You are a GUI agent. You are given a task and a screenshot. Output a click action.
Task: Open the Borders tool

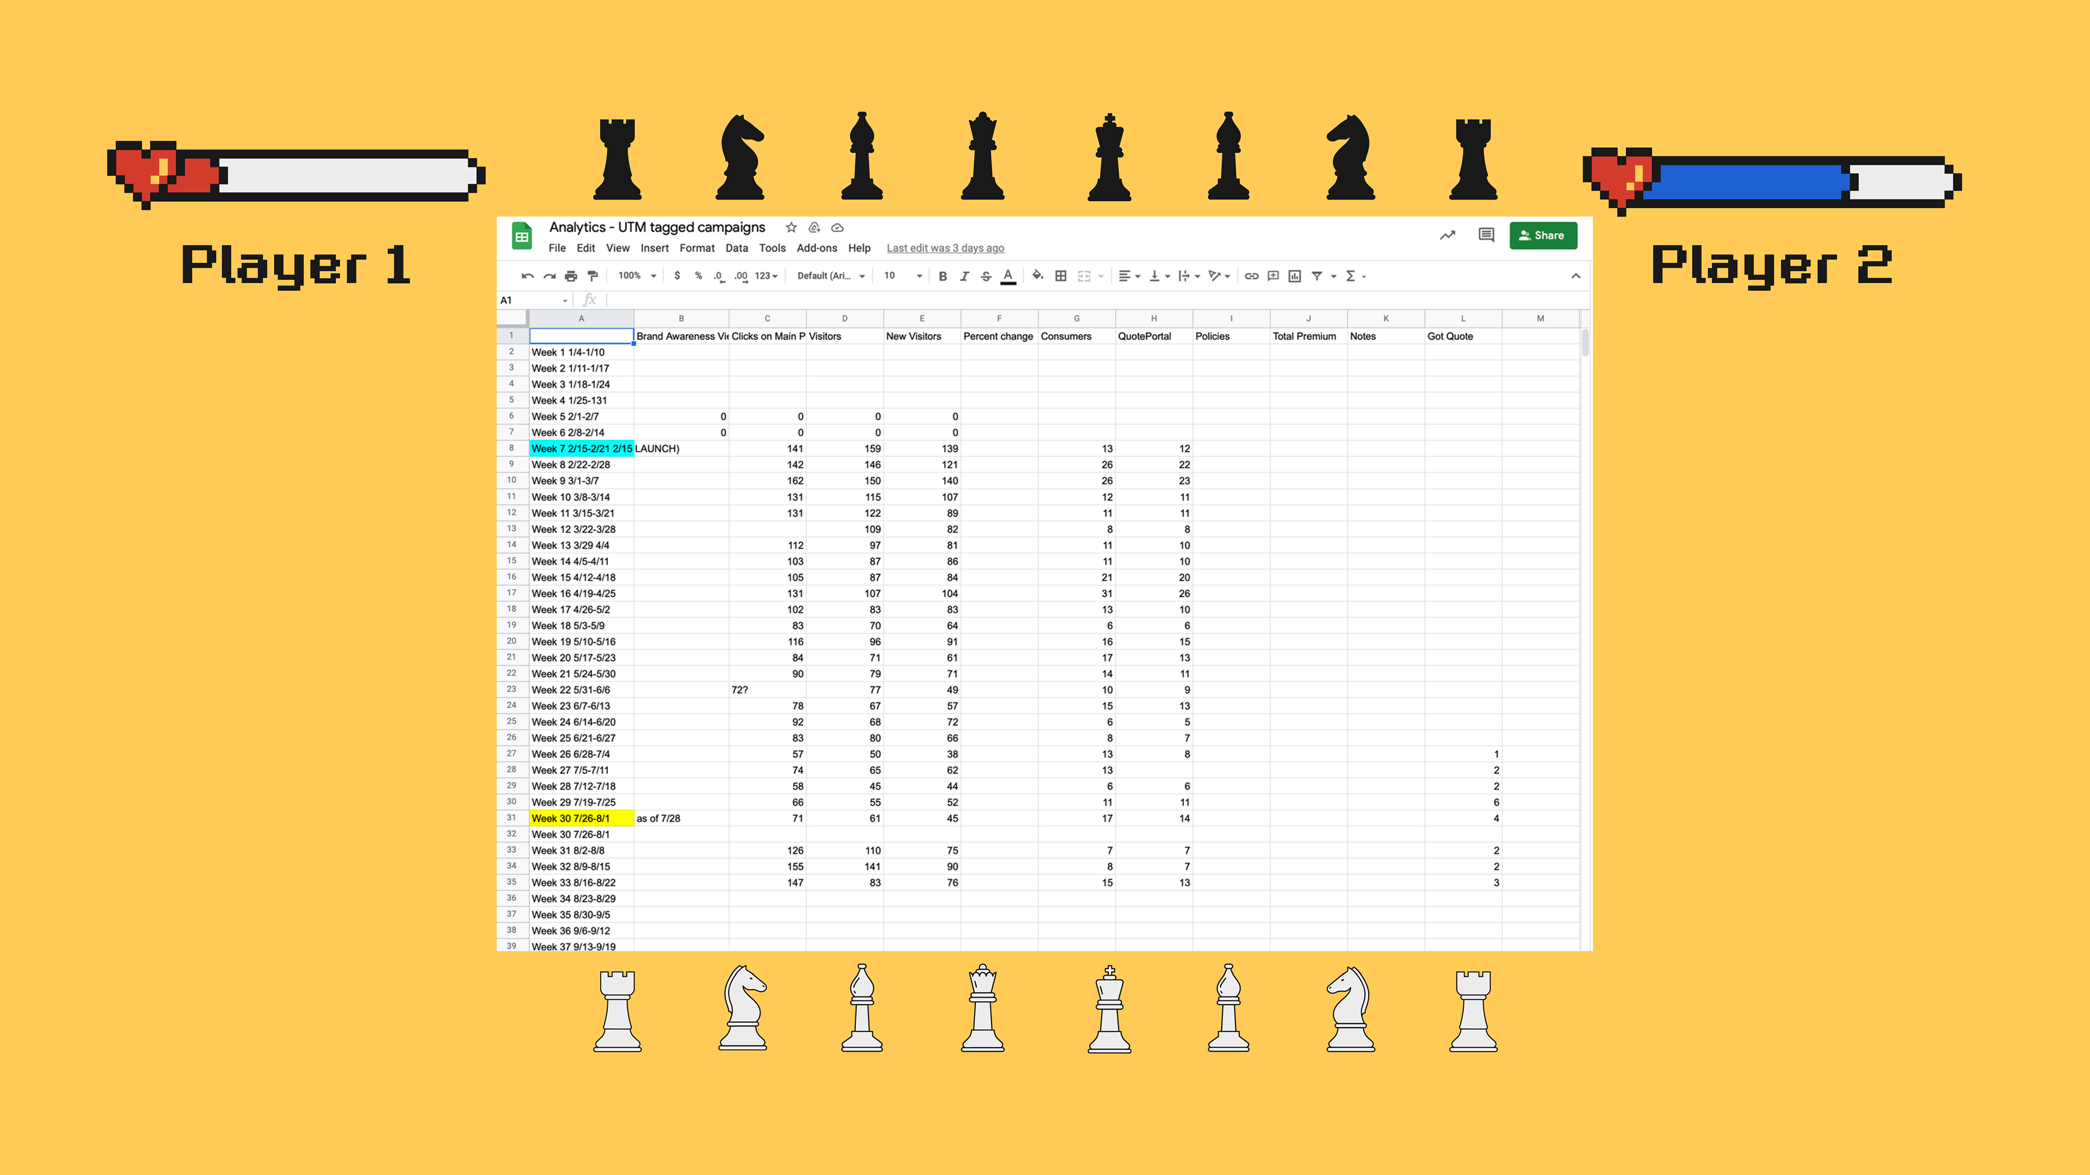point(1060,276)
